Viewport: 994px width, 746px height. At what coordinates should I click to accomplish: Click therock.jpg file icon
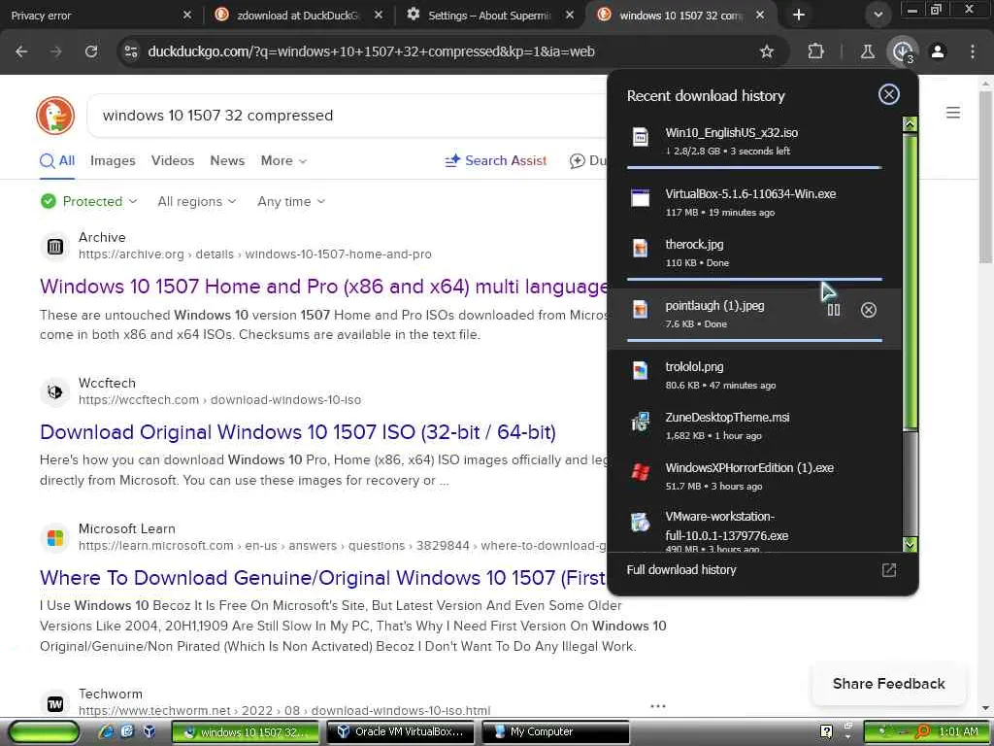pos(641,248)
